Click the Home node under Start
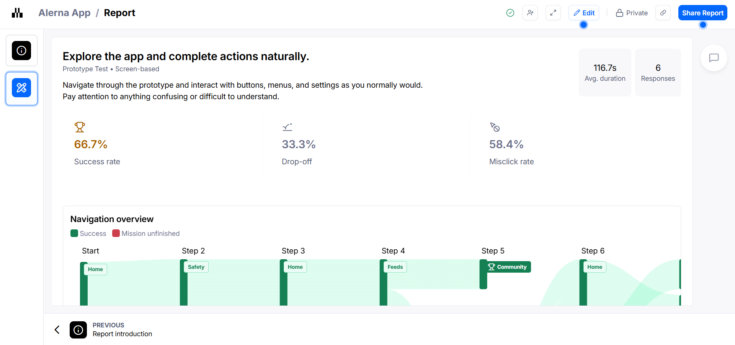 coord(95,269)
